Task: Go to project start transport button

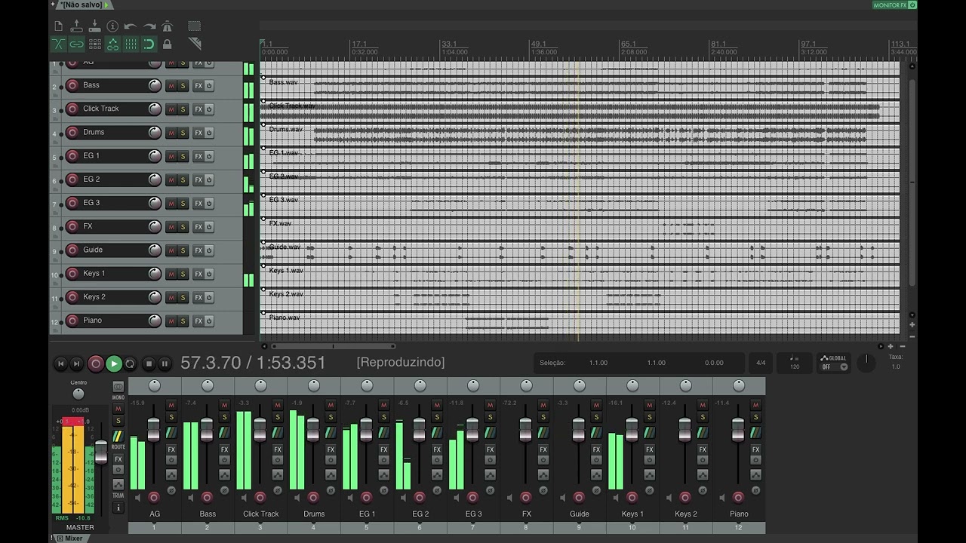Action: 61,364
